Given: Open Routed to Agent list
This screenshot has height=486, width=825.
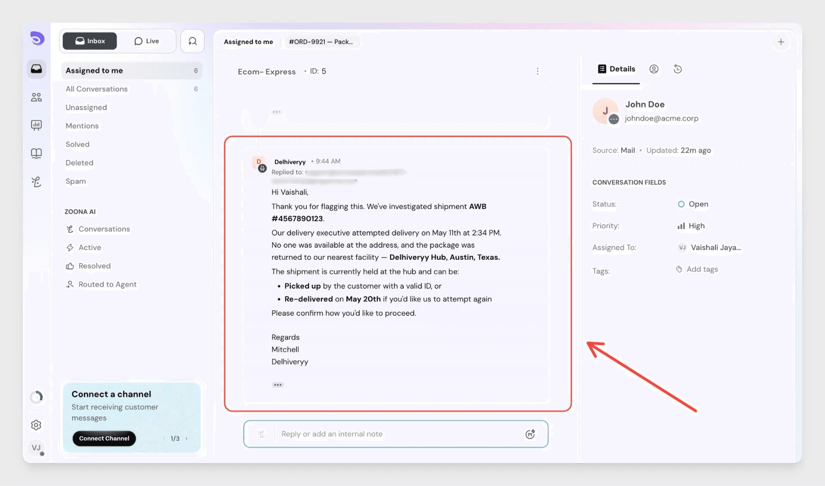Looking at the screenshot, I should click(x=101, y=285).
